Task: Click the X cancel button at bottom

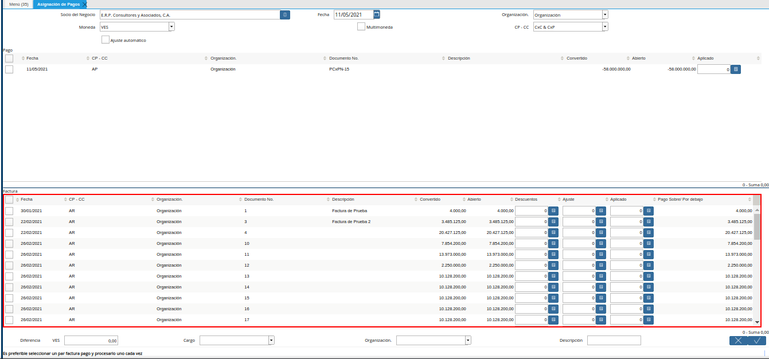Action: (x=738, y=341)
